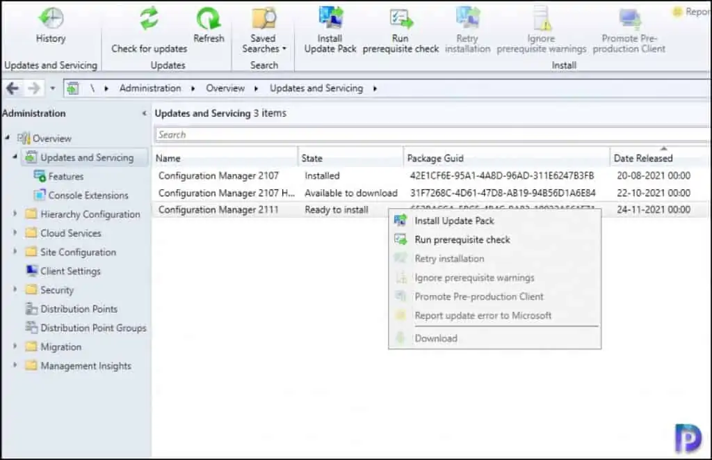Click the Overview breadcrumb link

[225, 88]
